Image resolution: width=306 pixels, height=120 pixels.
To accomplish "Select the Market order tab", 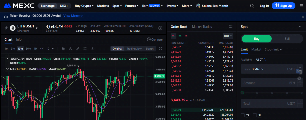I will [x=256, y=49].
